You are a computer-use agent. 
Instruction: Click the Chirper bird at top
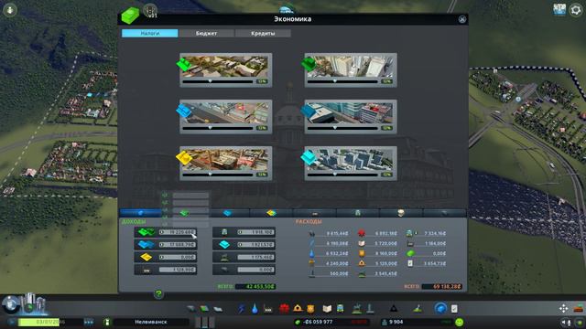click(x=287, y=9)
